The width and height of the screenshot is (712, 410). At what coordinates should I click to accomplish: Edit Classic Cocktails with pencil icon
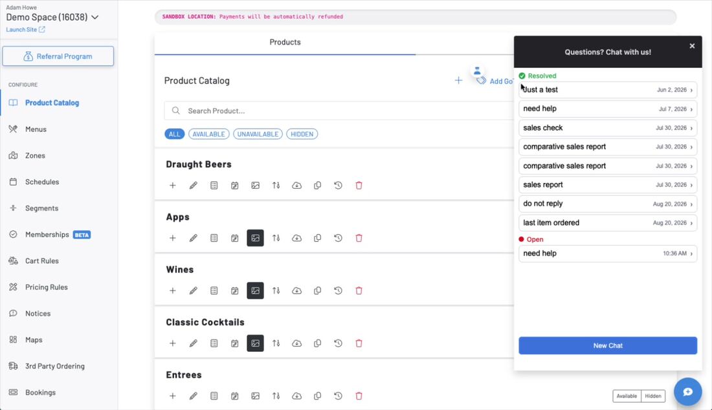194,343
